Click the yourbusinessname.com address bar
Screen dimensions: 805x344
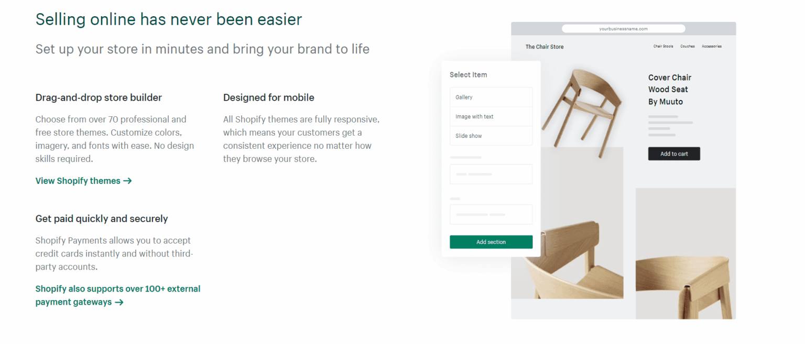pyautogui.click(x=624, y=28)
